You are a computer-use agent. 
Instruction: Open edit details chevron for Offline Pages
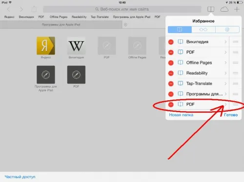click(x=225, y=63)
